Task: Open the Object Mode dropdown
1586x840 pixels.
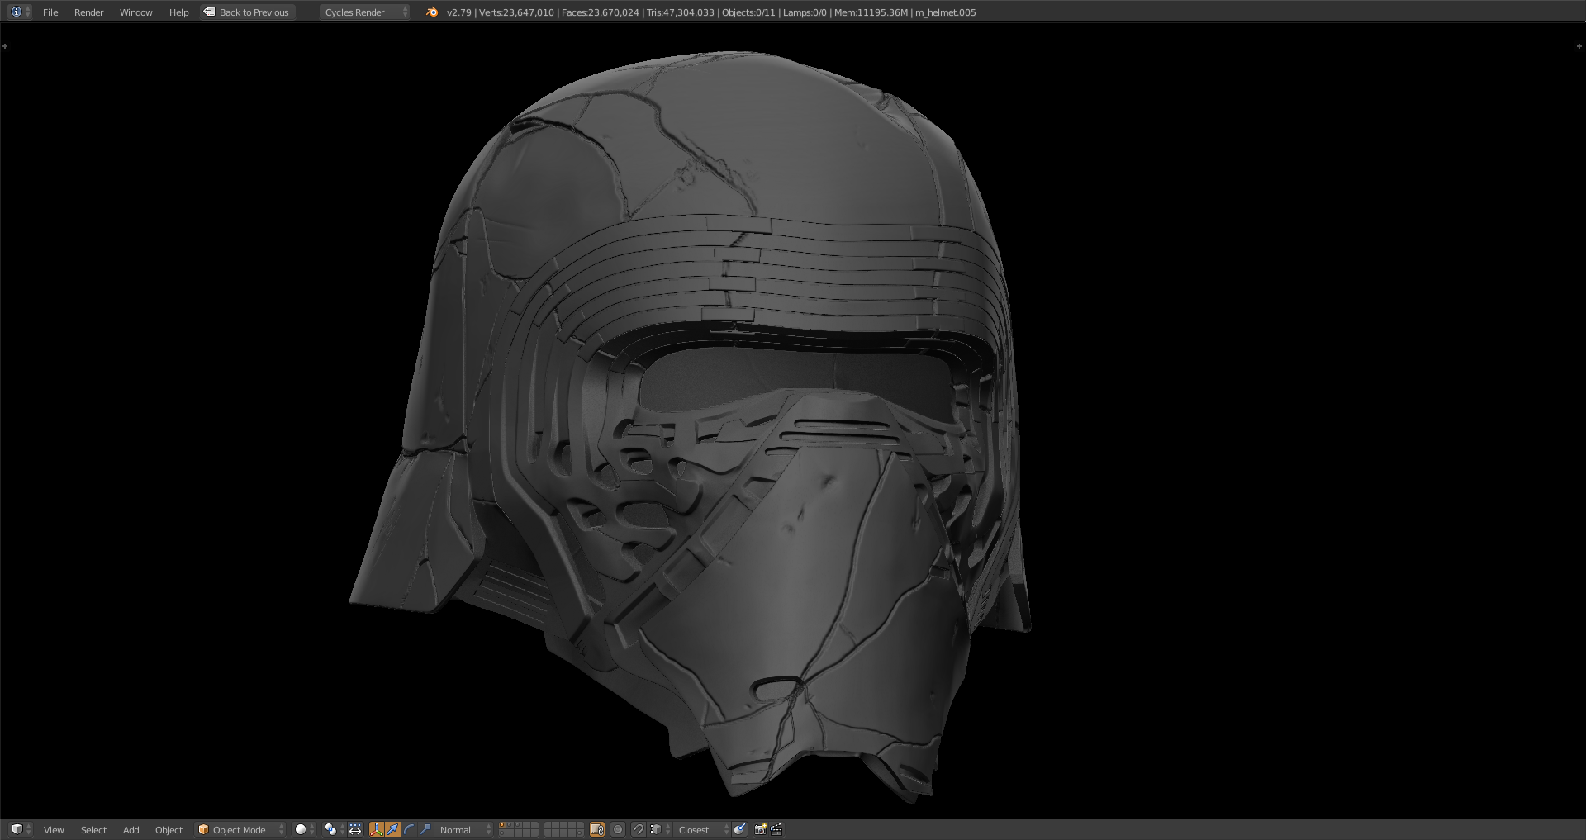Action: (240, 830)
